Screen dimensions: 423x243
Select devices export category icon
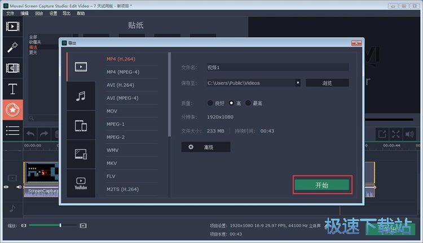[x=81, y=125]
